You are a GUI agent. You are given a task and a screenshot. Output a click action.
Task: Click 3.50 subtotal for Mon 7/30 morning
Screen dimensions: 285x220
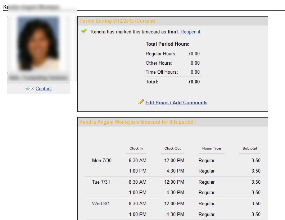pos(256,160)
